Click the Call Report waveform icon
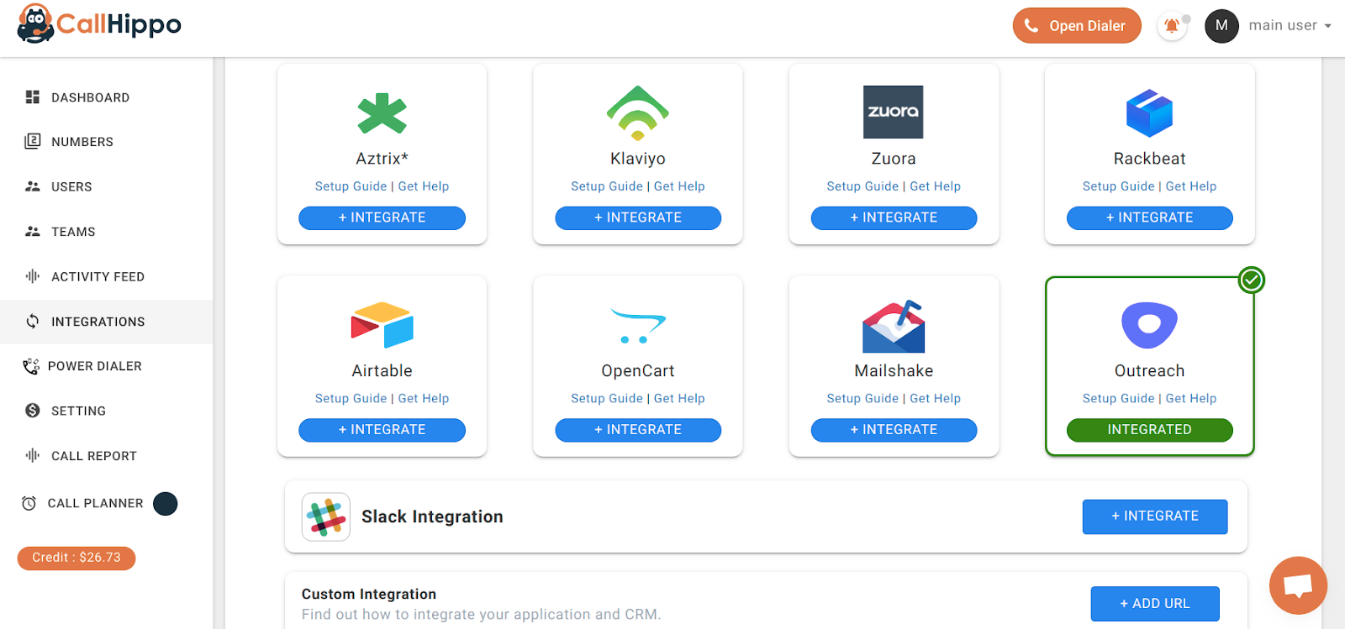 click(x=33, y=455)
